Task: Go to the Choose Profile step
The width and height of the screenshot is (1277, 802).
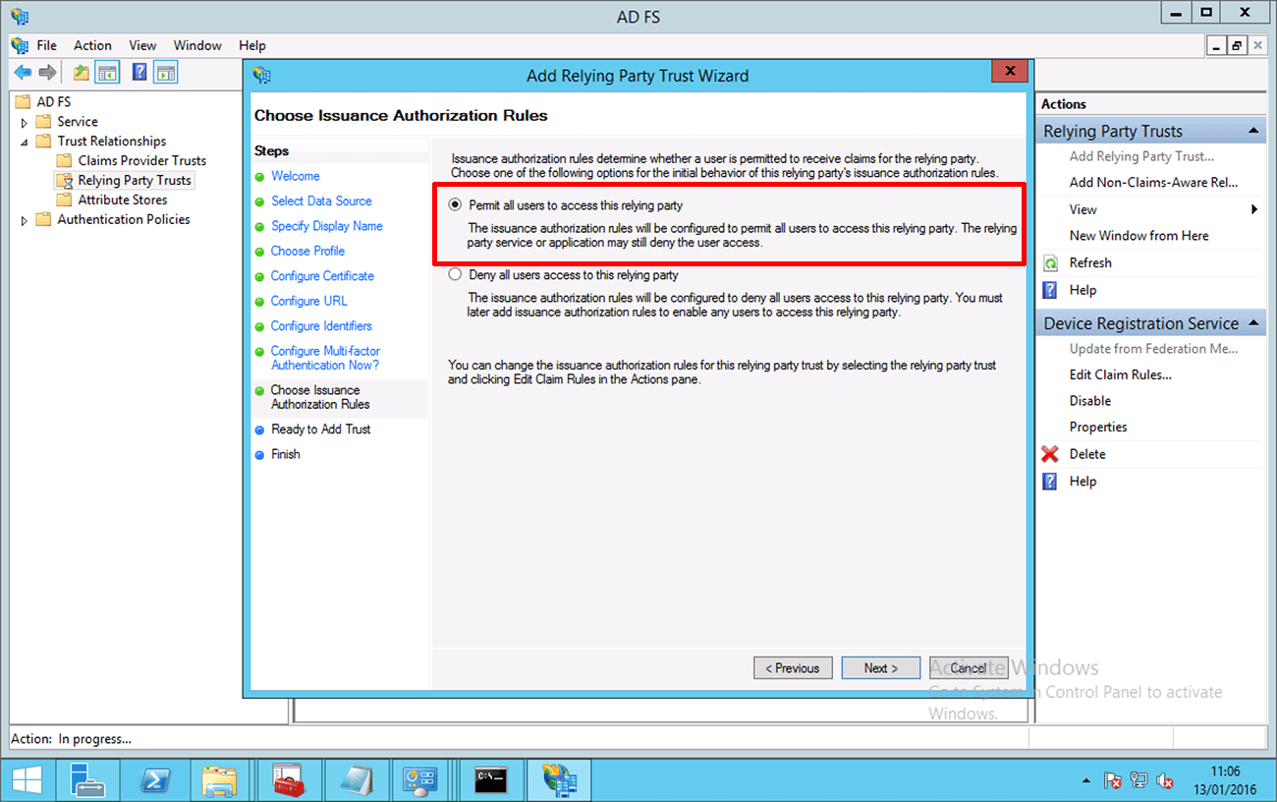Action: [x=307, y=251]
